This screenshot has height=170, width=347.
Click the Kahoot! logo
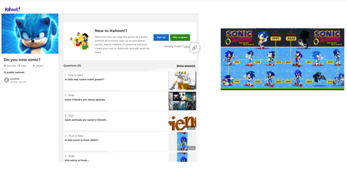[x=13, y=9]
